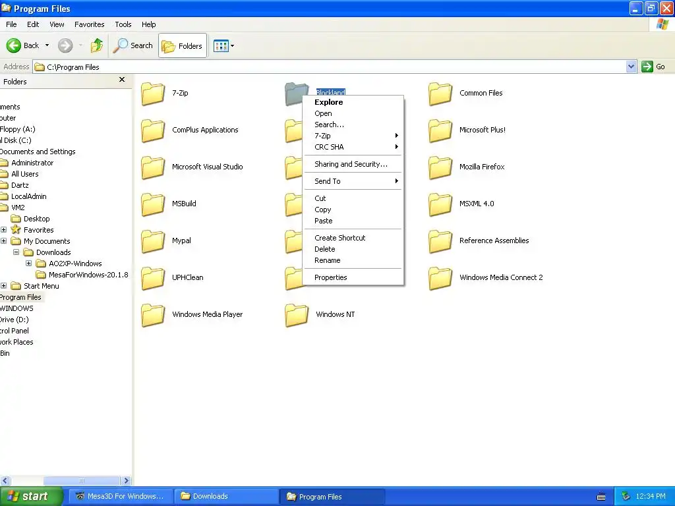The width and height of the screenshot is (675, 506).
Task: Click the folder pane scroll-right arrow
Action: pos(126,480)
